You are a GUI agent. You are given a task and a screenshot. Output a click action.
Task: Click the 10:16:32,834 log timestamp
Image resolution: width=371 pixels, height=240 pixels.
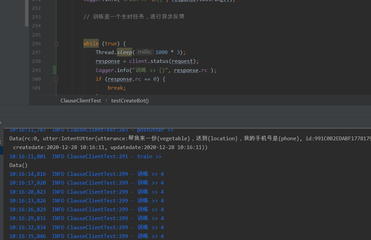coord(28,227)
